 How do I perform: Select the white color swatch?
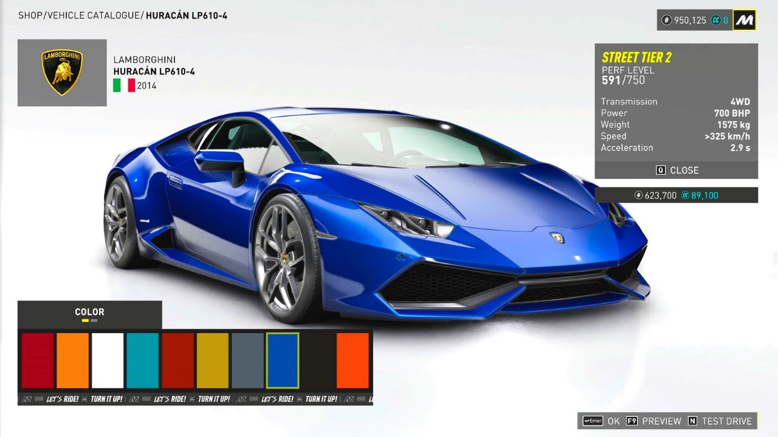pyautogui.click(x=108, y=361)
